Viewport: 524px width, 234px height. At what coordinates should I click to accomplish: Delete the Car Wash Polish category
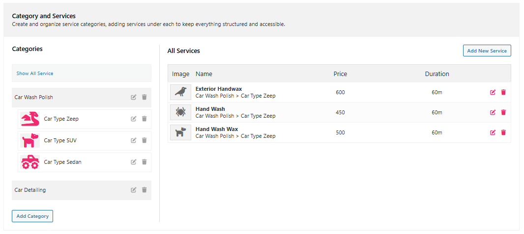145,97
